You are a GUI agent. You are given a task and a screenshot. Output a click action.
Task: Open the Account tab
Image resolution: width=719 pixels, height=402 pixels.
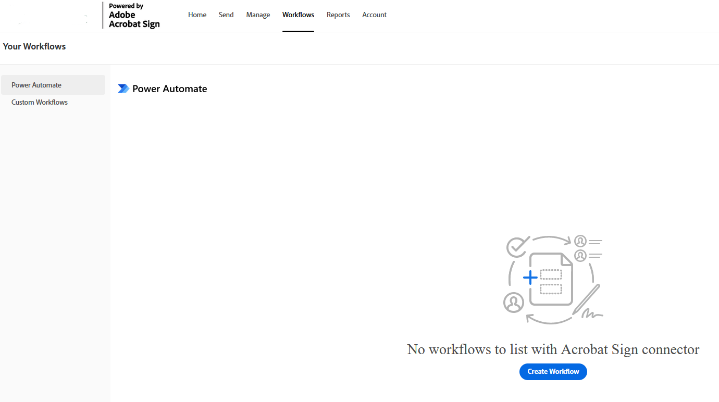click(374, 15)
